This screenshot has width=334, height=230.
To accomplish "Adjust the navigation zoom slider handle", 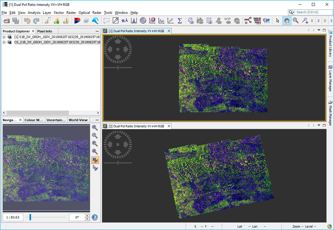I will pyautogui.click(x=30, y=217).
